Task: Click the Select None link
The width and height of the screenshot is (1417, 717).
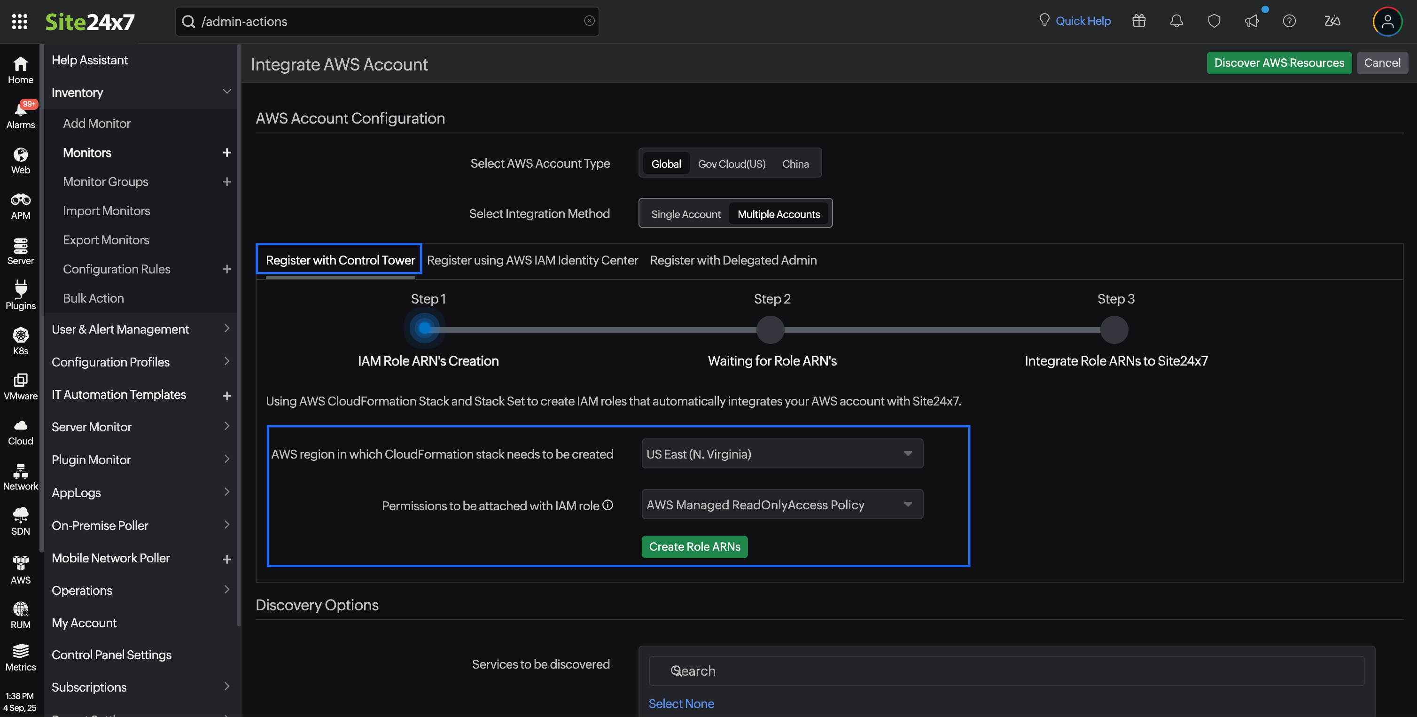Action: [x=681, y=703]
